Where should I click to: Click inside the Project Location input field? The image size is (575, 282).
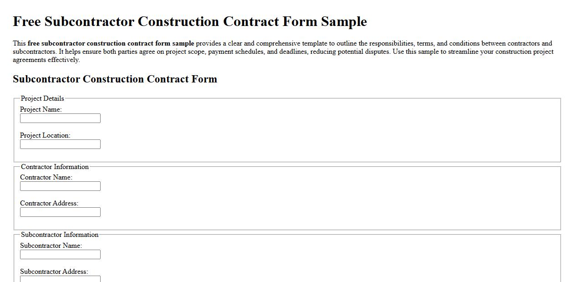pos(60,144)
